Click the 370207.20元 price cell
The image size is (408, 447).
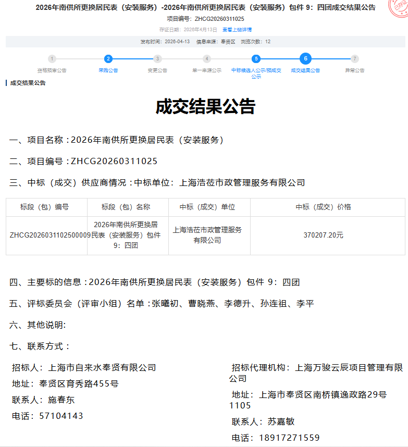[323, 235]
